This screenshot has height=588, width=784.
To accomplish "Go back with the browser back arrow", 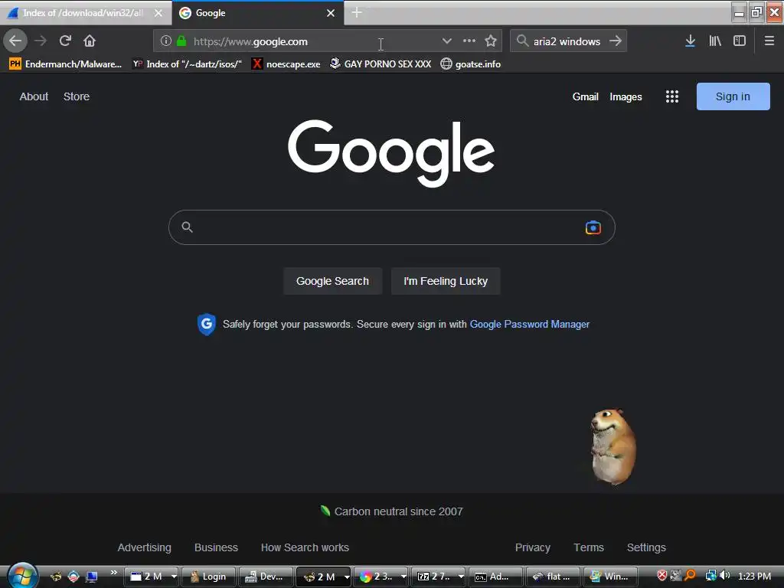I will click(x=15, y=41).
